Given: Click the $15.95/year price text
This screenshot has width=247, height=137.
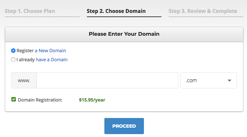Looking at the screenshot, I should click(x=92, y=100).
